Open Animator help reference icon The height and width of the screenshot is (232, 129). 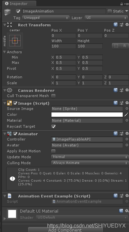pos(116,134)
